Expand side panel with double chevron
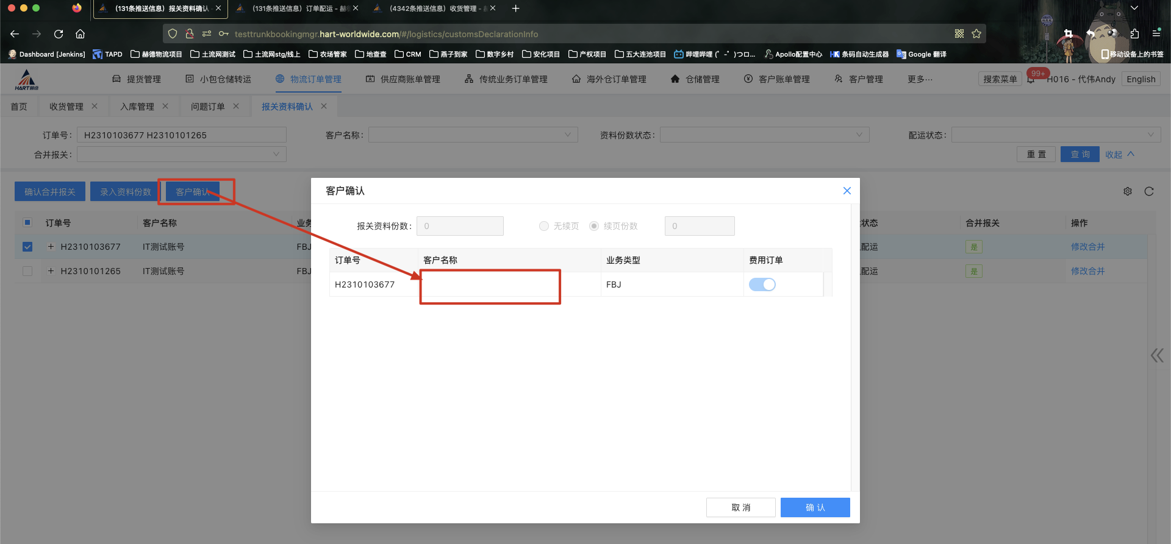The height and width of the screenshot is (544, 1171). (1156, 356)
